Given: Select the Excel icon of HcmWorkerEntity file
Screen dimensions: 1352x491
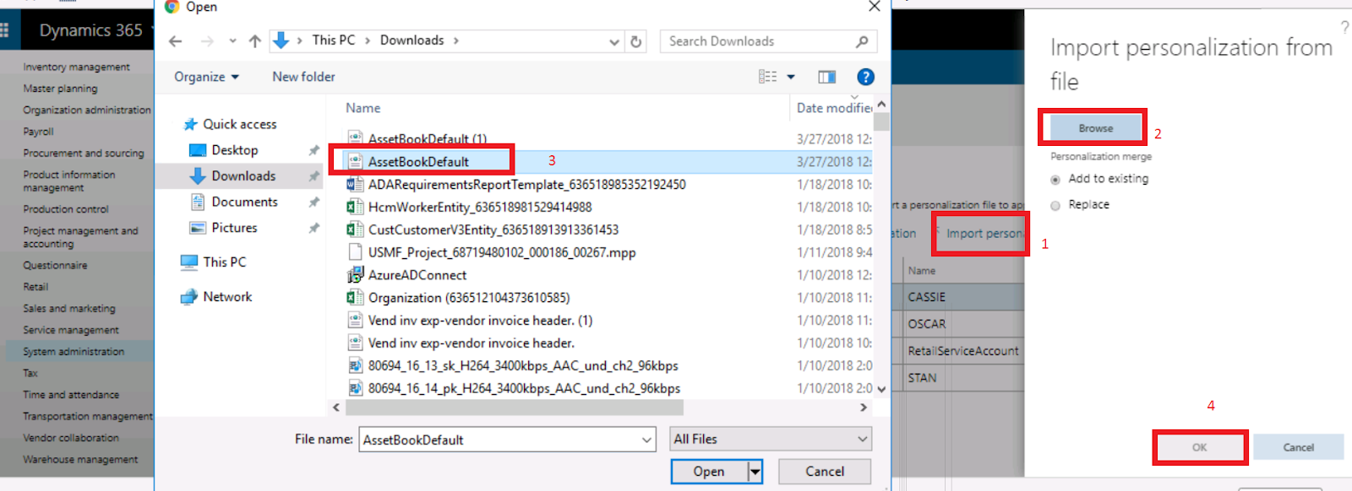Looking at the screenshot, I should (356, 208).
